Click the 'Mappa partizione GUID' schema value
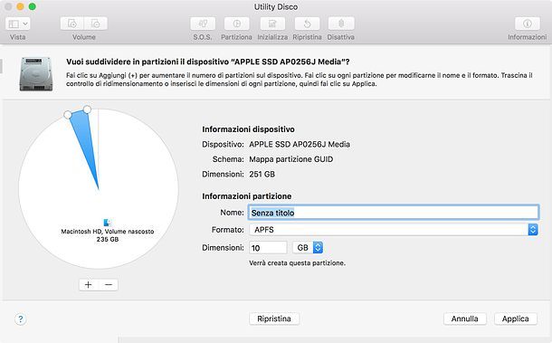Image resolution: width=552 pixels, height=343 pixels. click(x=290, y=159)
